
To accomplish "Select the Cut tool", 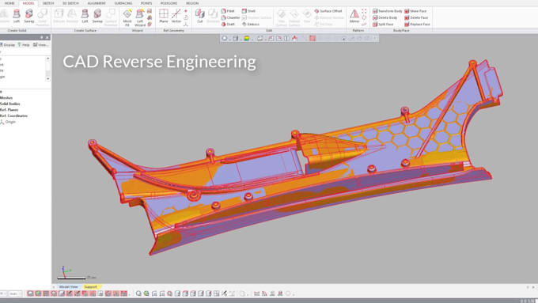I will pyautogui.click(x=199, y=16).
